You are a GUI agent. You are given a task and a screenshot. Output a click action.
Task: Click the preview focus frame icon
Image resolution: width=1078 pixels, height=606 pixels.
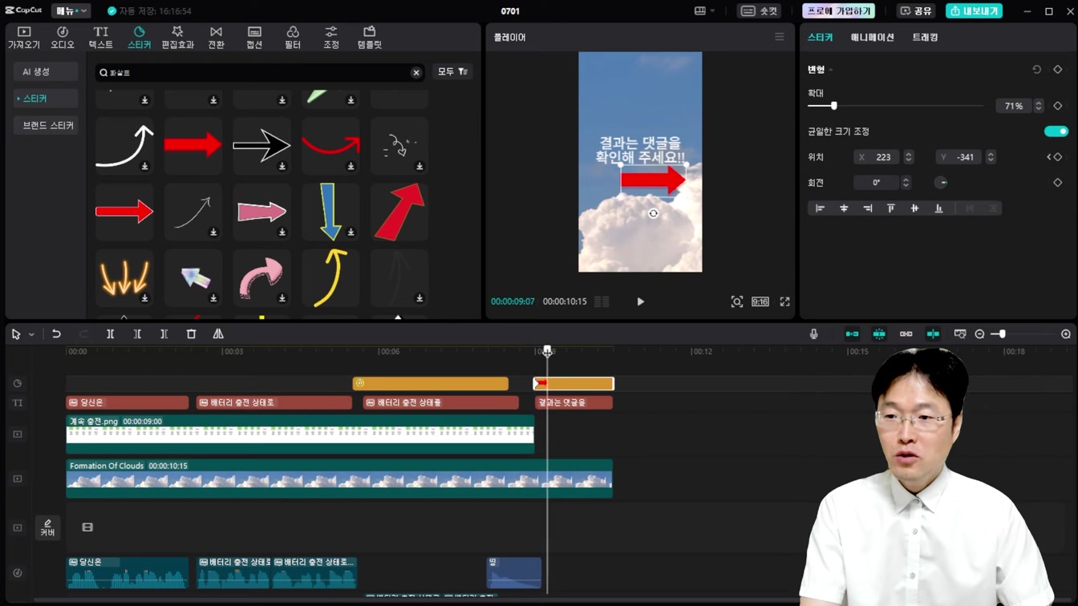coord(736,301)
